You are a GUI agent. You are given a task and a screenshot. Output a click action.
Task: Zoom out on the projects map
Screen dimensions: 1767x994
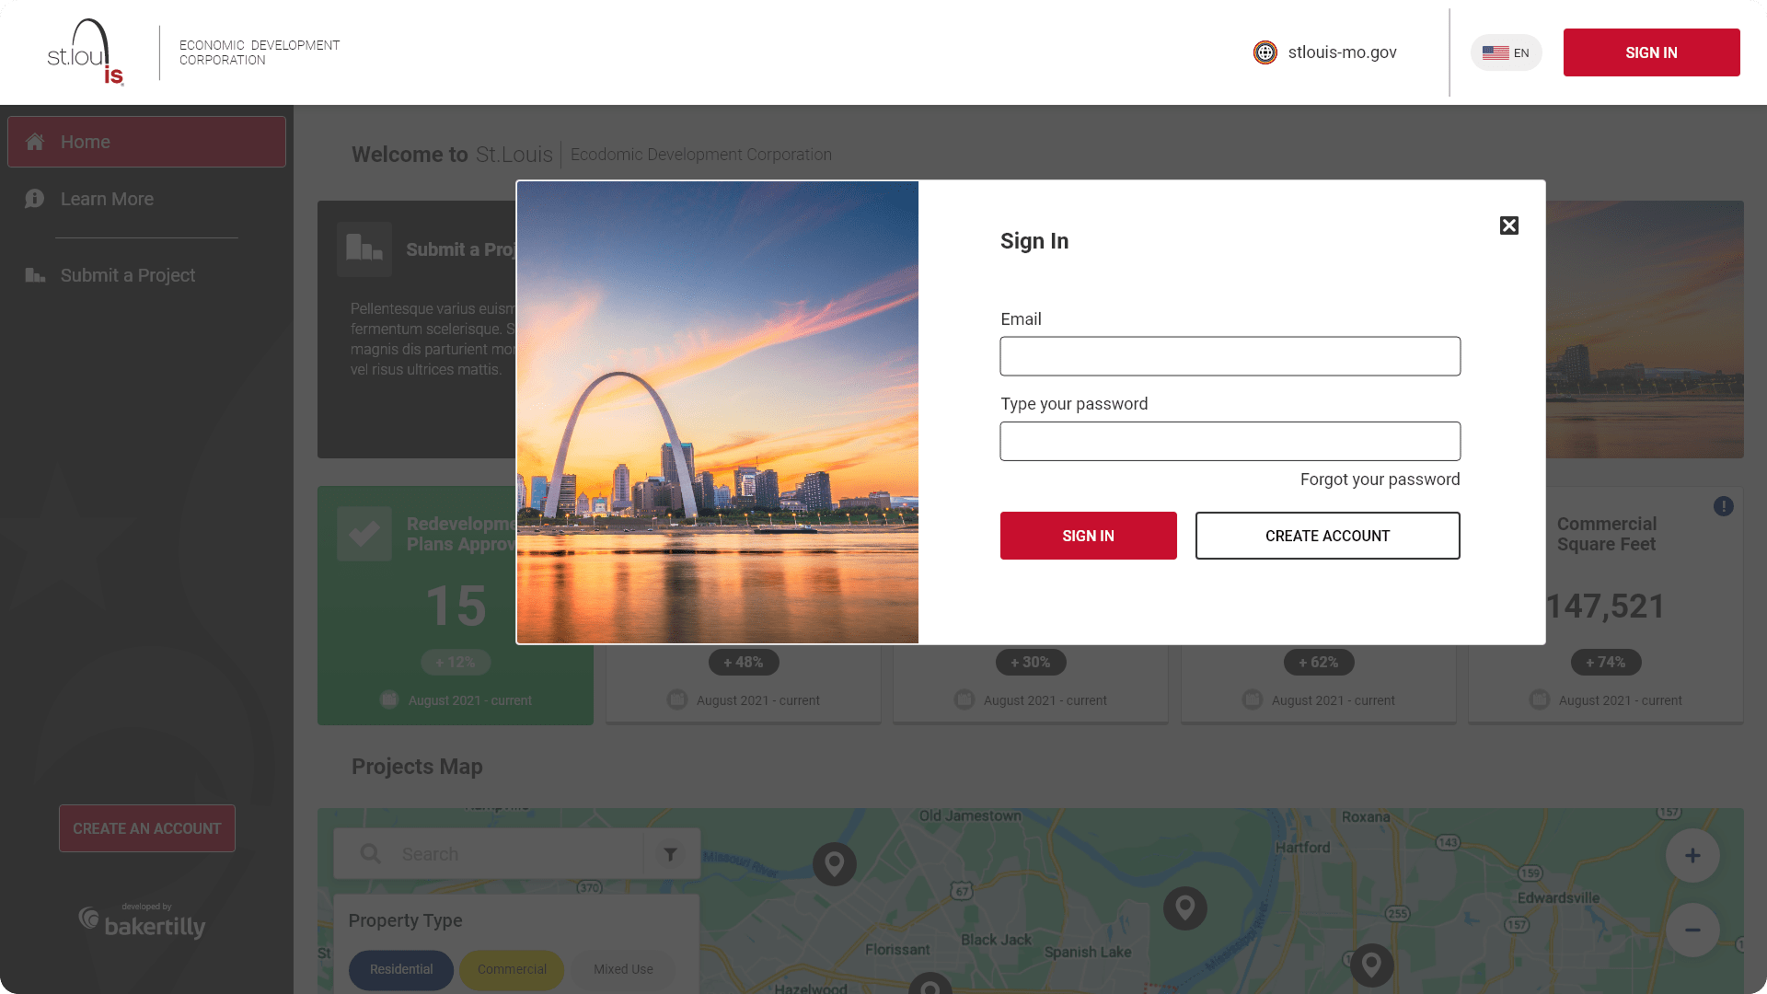[x=1692, y=930]
